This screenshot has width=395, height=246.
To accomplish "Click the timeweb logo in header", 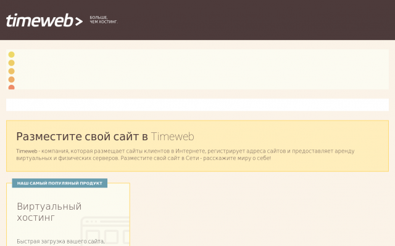I will click(44, 20).
